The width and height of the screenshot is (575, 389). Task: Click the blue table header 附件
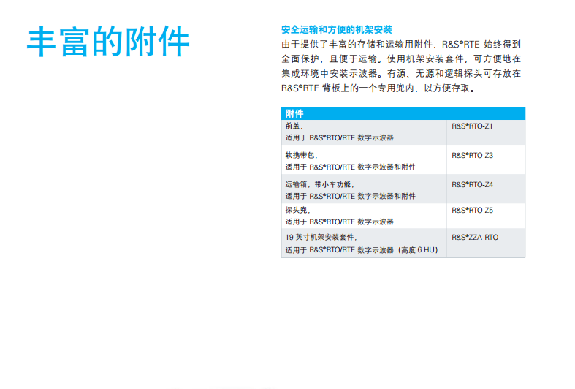294,114
